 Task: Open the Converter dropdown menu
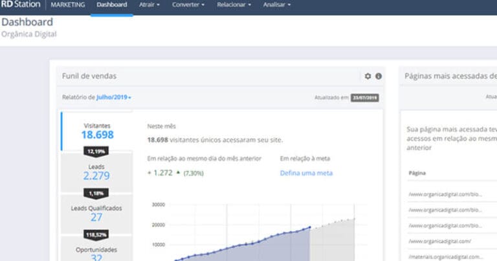pyautogui.click(x=188, y=5)
